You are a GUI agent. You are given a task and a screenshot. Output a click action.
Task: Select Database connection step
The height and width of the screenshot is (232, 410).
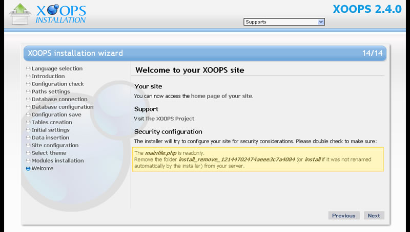[59, 99]
